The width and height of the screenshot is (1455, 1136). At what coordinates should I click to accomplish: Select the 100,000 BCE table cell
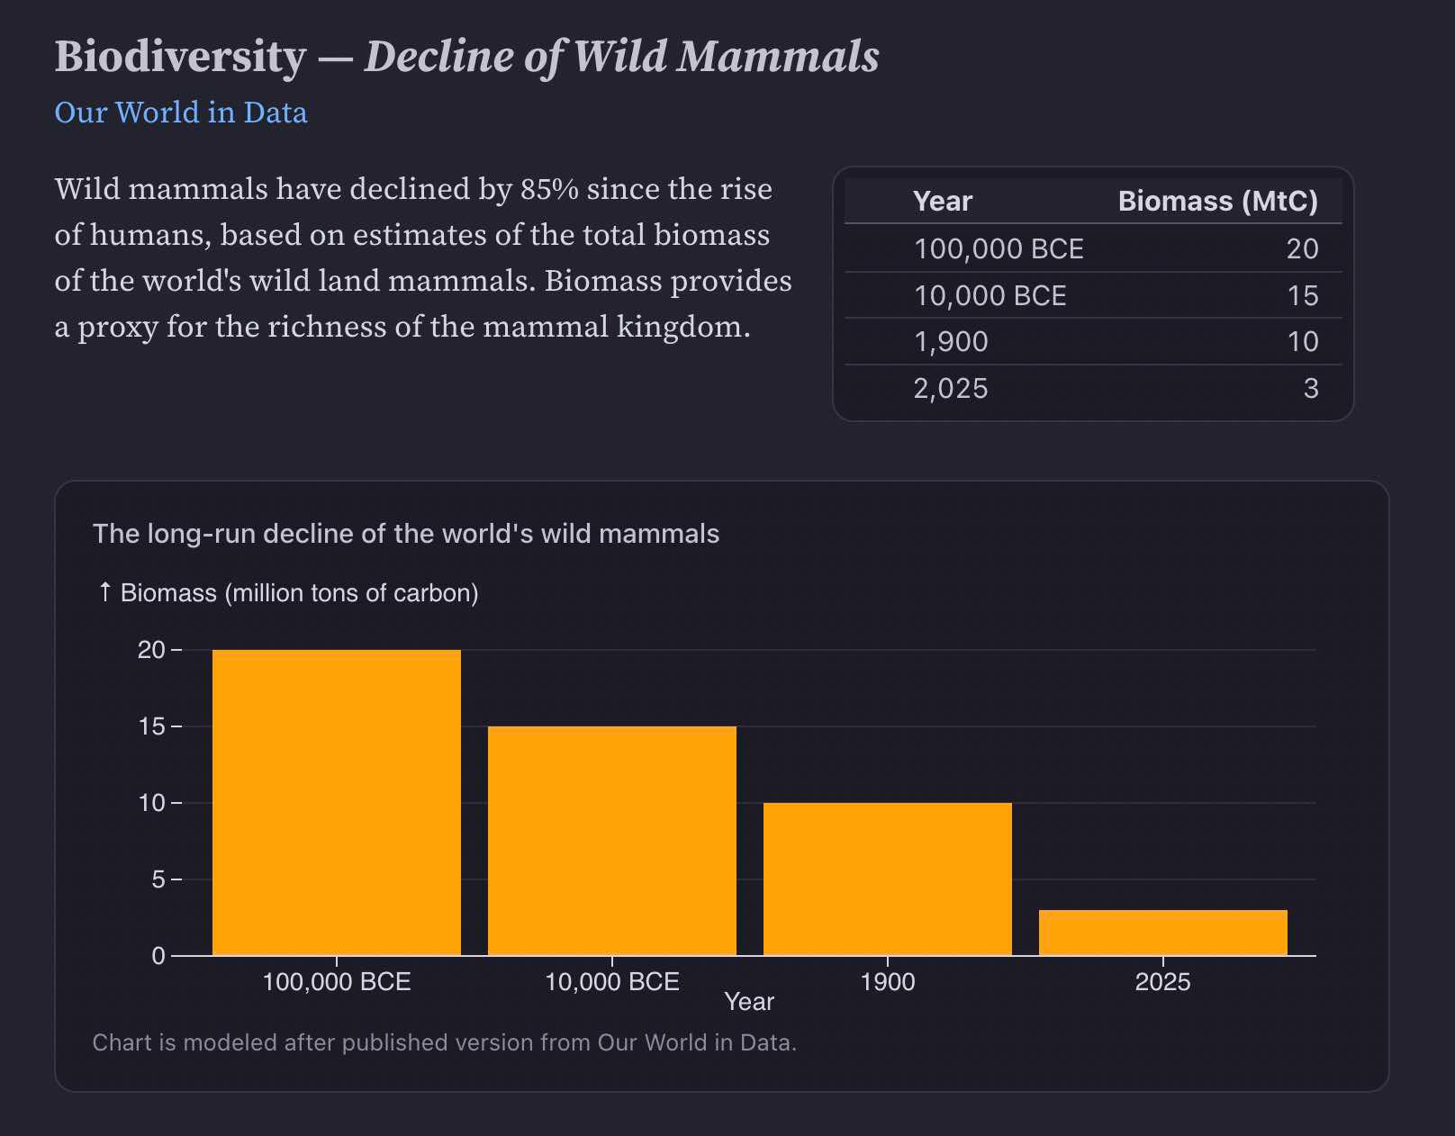998,249
